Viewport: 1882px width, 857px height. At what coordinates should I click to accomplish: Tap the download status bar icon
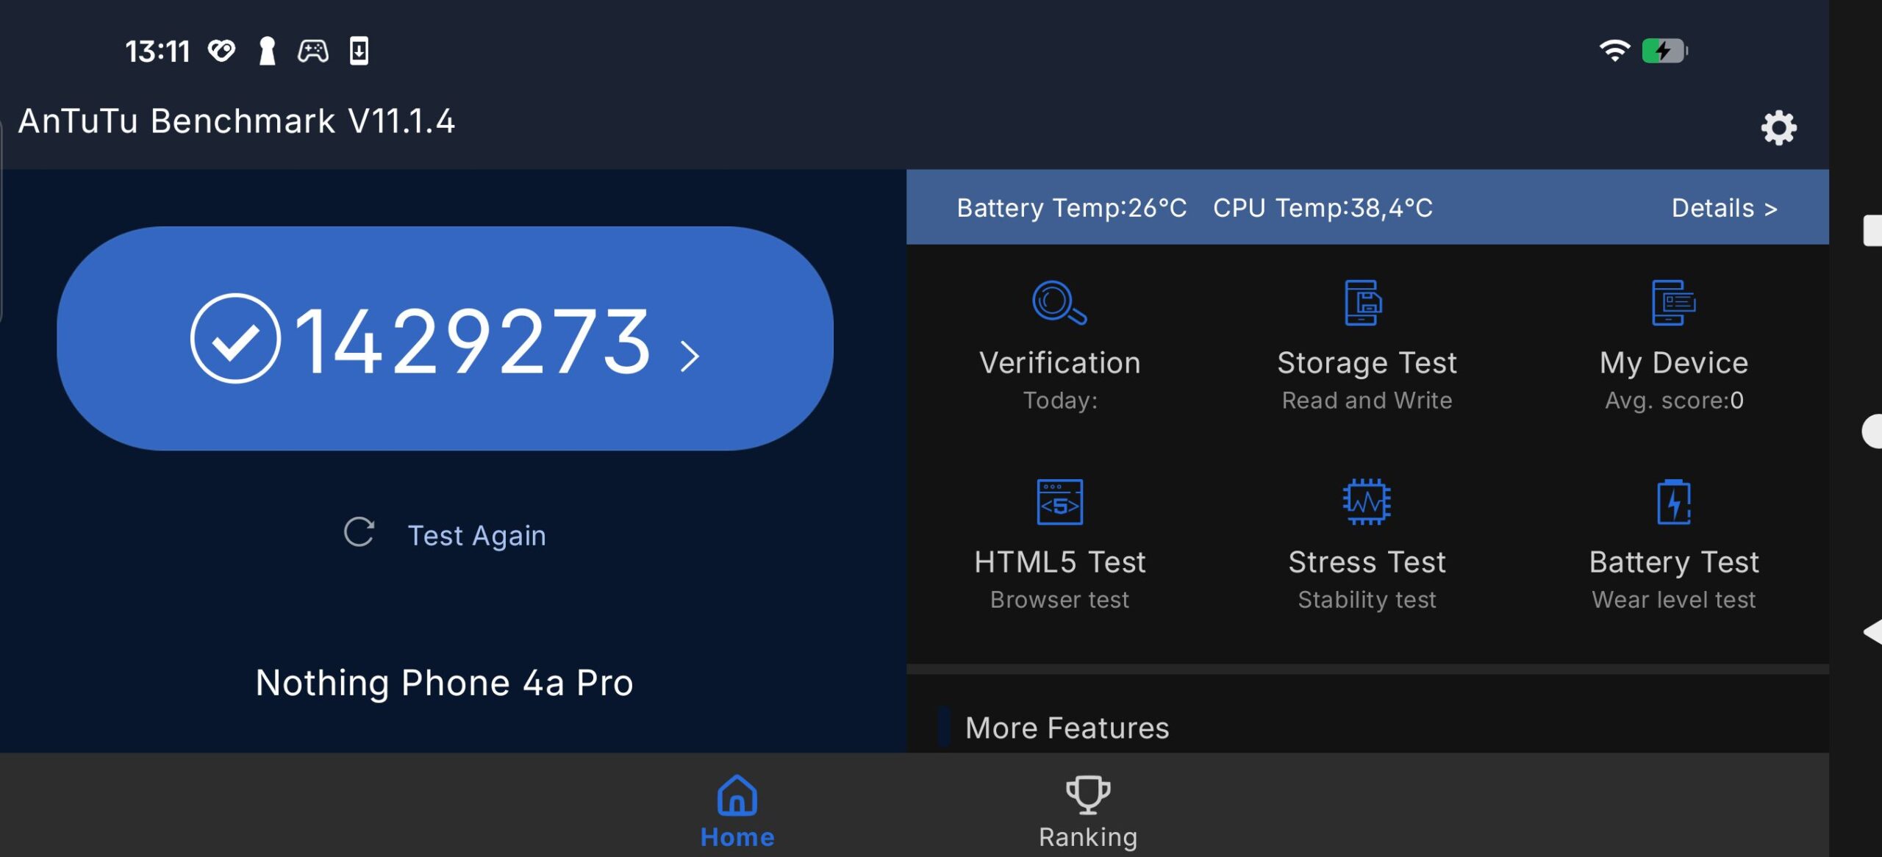point(359,51)
